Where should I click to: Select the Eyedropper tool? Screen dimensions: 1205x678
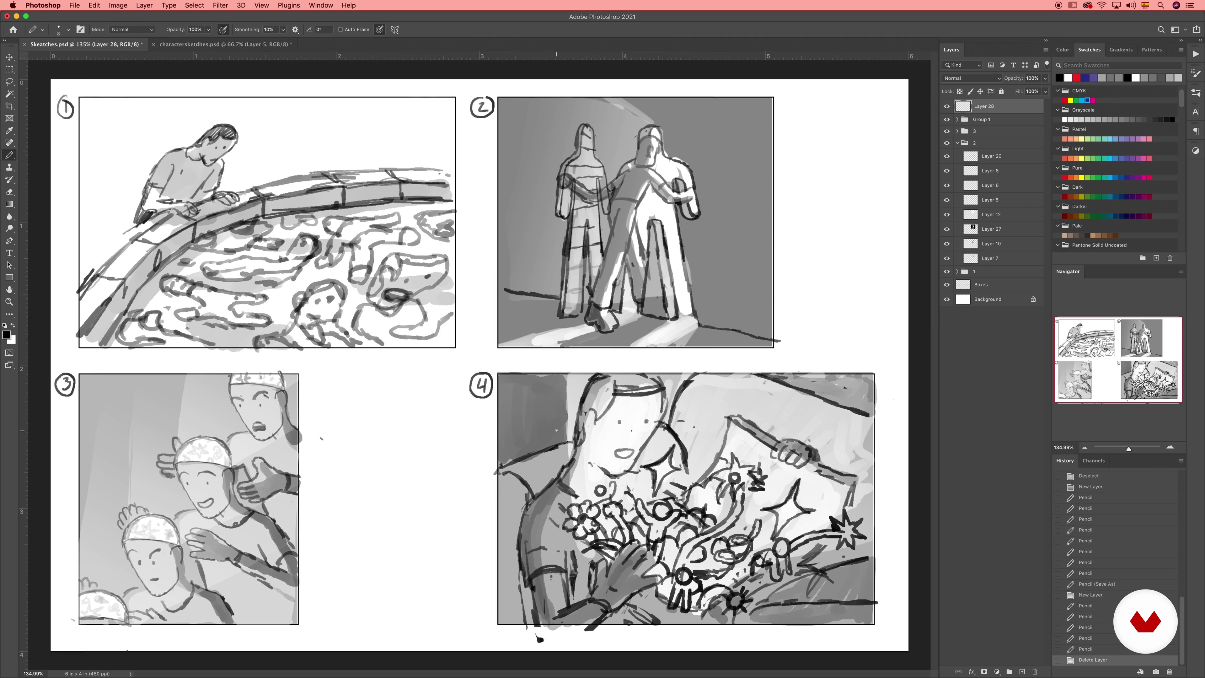click(9, 131)
